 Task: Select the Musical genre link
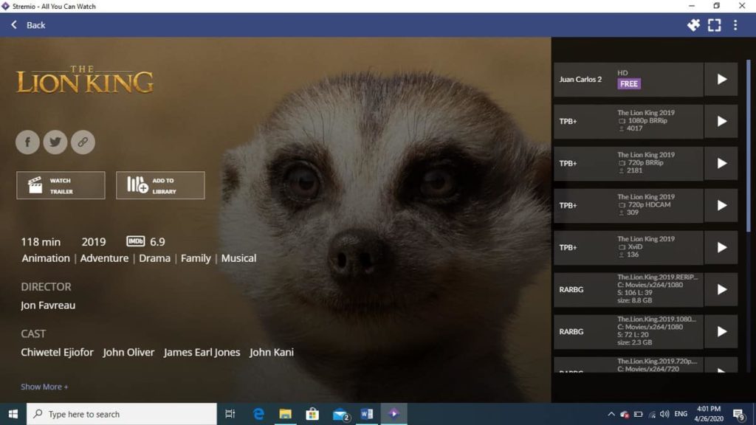coord(238,258)
